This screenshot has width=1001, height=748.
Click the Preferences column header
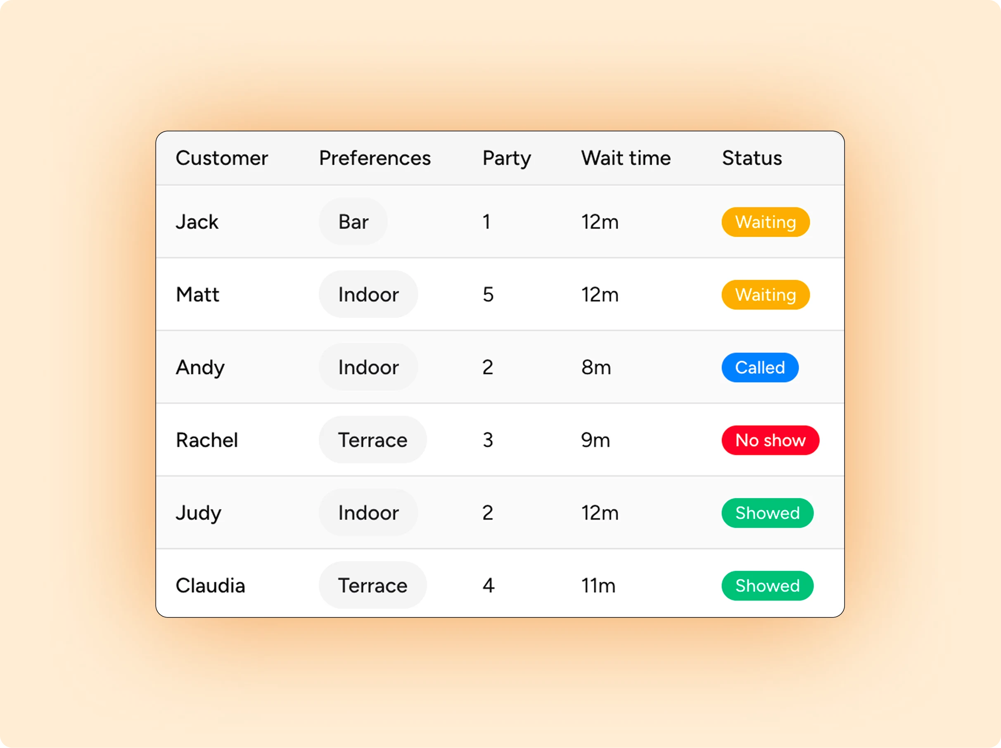point(375,158)
